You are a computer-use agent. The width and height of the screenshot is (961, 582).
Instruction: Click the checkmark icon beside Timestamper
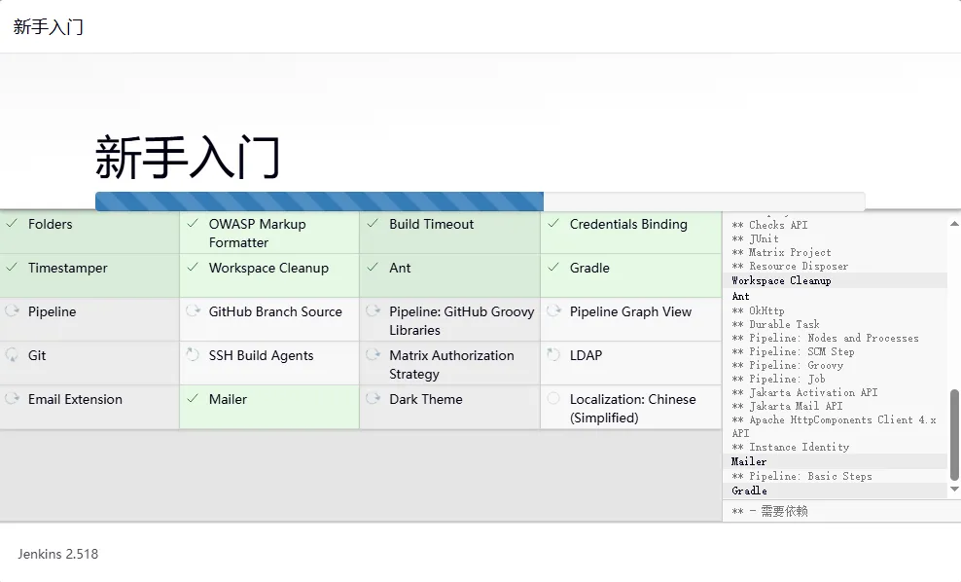click(x=12, y=268)
